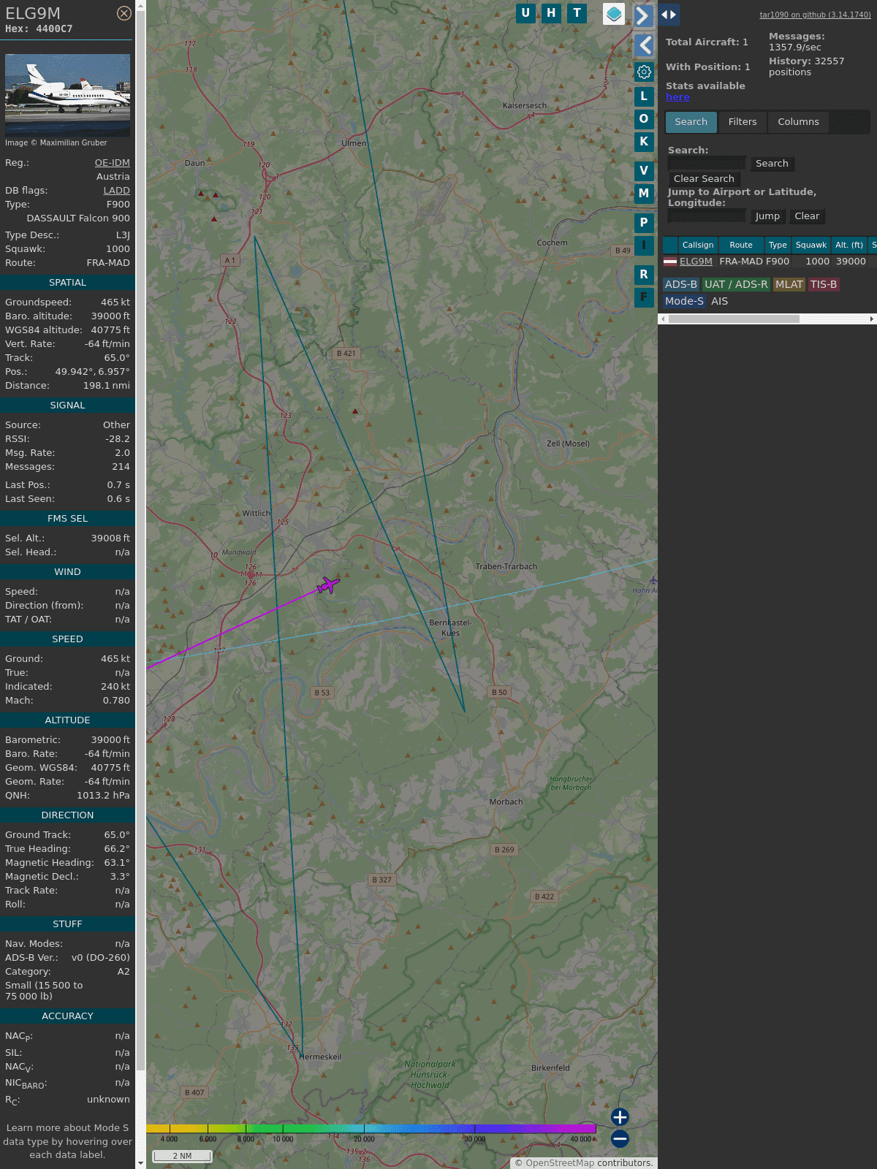Viewport: 877px width, 1169px height.
Task: Click the altitude color legend bar
Action: pyautogui.click(x=371, y=1129)
